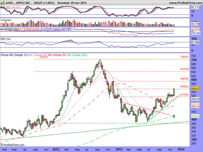Viewport: 203px width, 152px height.
Task: Select the "Volumen" panel label
Action: coord(6,20)
